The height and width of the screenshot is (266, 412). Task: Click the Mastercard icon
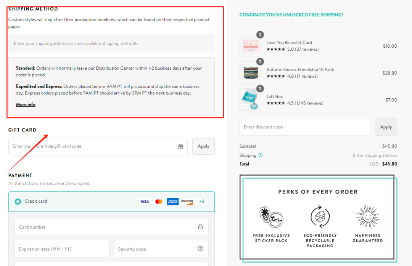pos(159,202)
